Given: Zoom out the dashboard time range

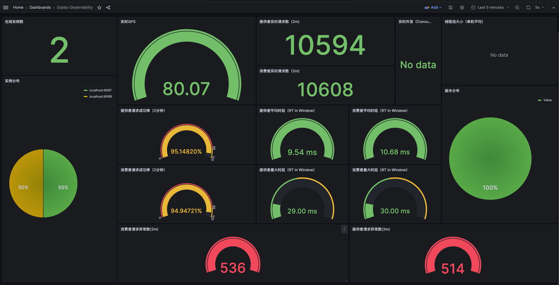Looking at the screenshot, I should [517, 7].
